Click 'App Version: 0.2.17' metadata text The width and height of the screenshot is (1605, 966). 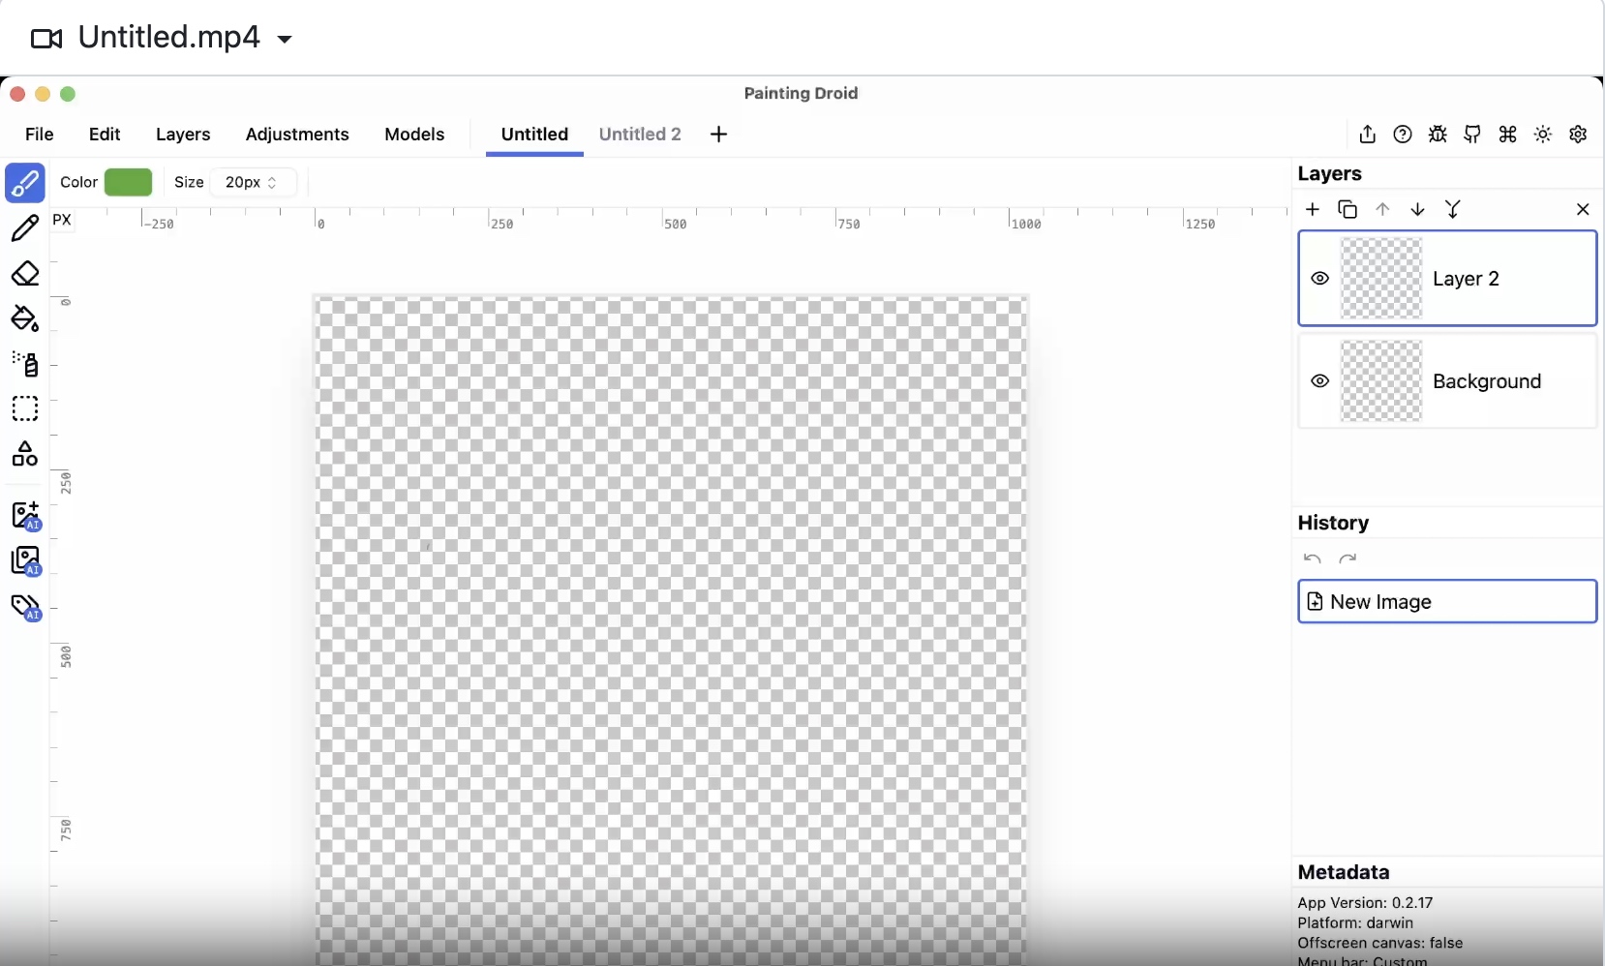(x=1365, y=903)
